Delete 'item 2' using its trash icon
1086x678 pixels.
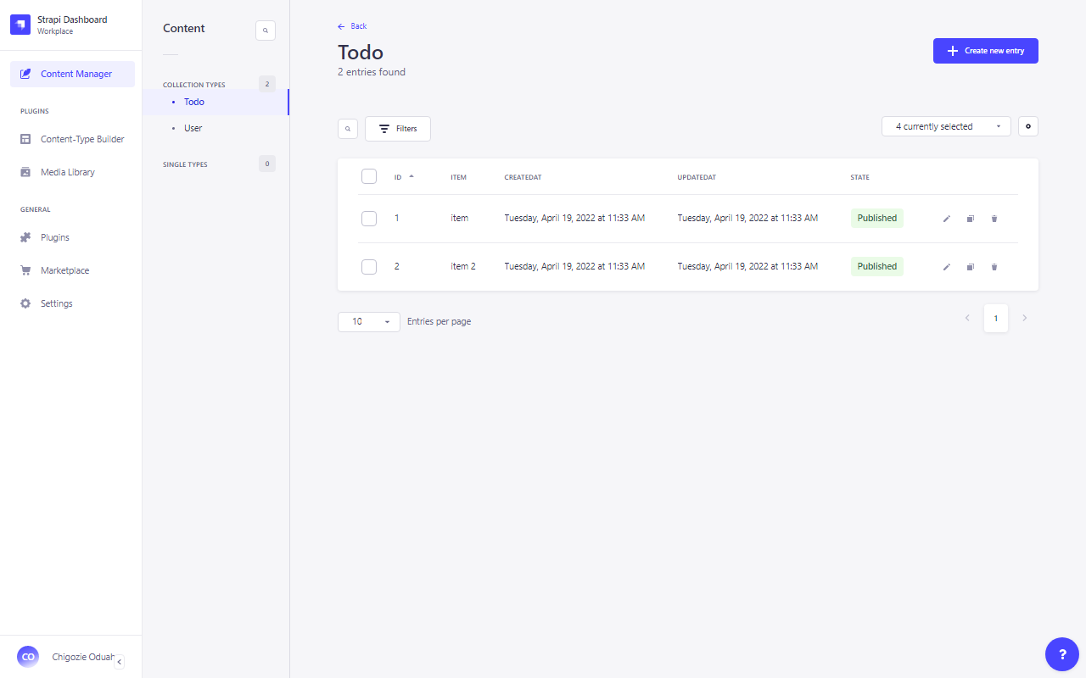pos(994,267)
